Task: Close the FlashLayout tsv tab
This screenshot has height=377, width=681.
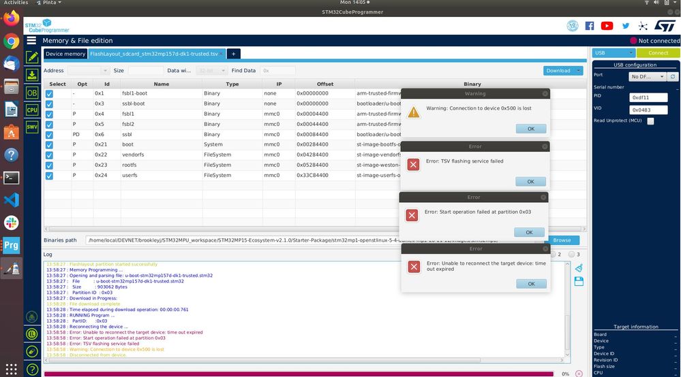Action: click(222, 54)
